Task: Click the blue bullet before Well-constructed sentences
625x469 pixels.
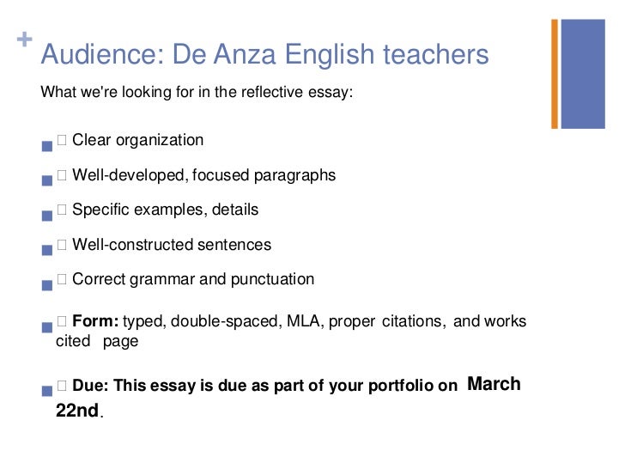Action: (46, 252)
